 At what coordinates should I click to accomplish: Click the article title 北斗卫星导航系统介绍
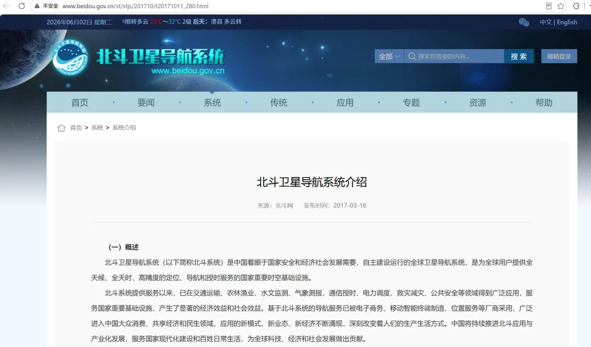[x=312, y=182]
